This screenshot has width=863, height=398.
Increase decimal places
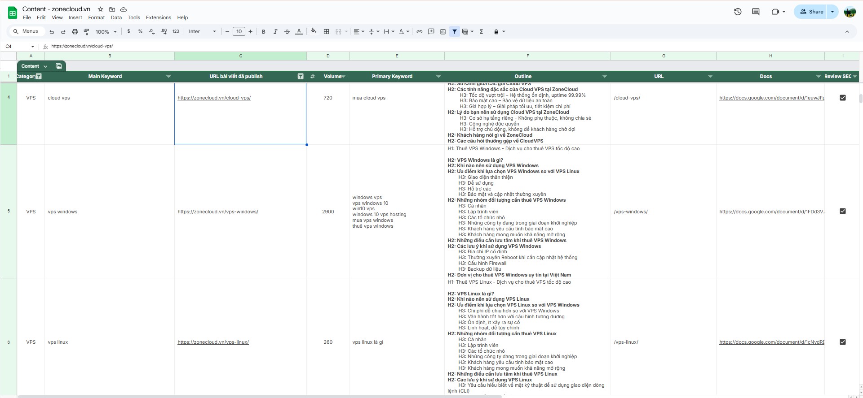pyautogui.click(x=164, y=31)
